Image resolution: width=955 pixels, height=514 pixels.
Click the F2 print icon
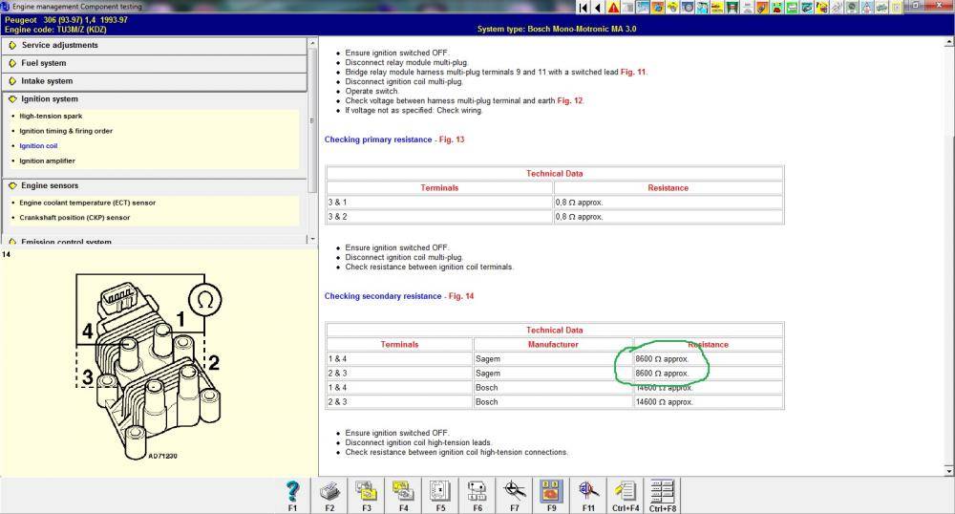(x=329, y=491)
